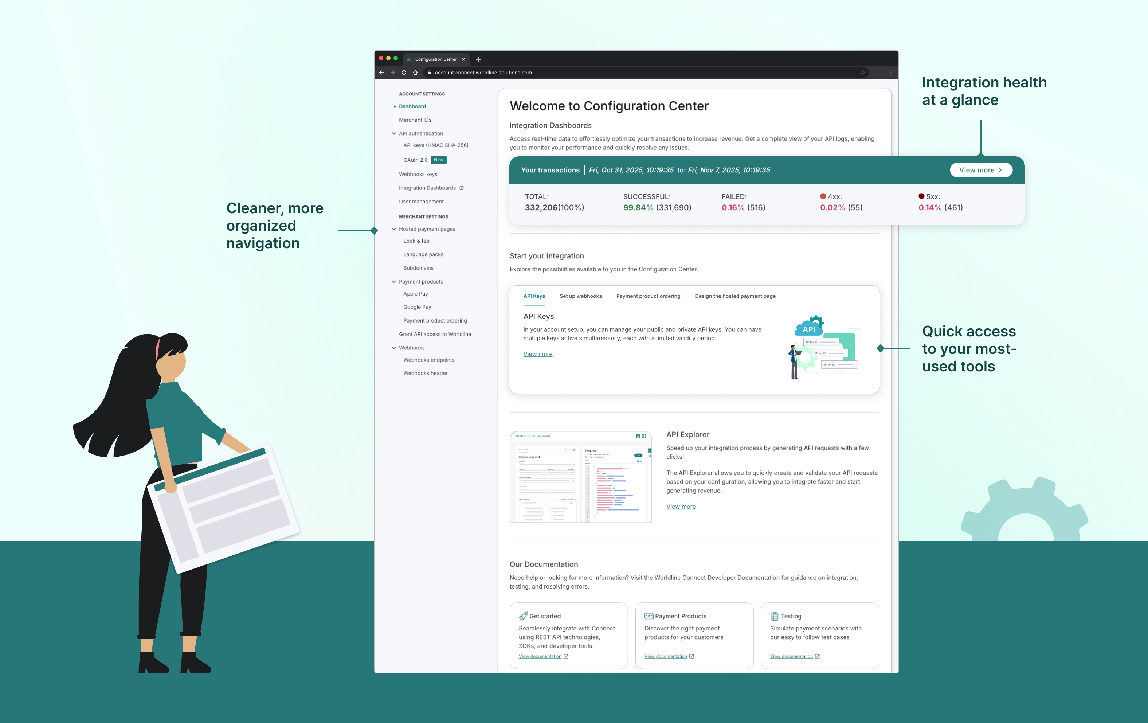Image resolution: width=1148 pixels, height=723 pixels.
Task: Switch to the Set up webhooks tab
Action: [x=580, y=296]
